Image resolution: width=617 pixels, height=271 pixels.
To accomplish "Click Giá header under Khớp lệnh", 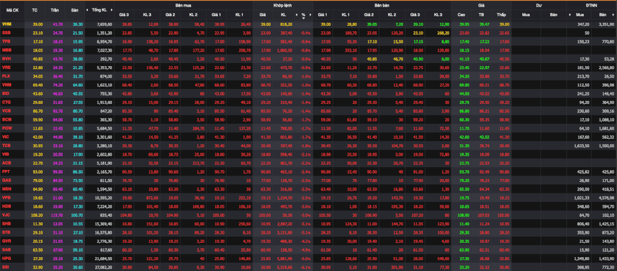I will [263, 15].
